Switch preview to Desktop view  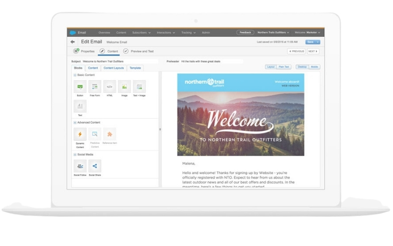tap(302, 67)
